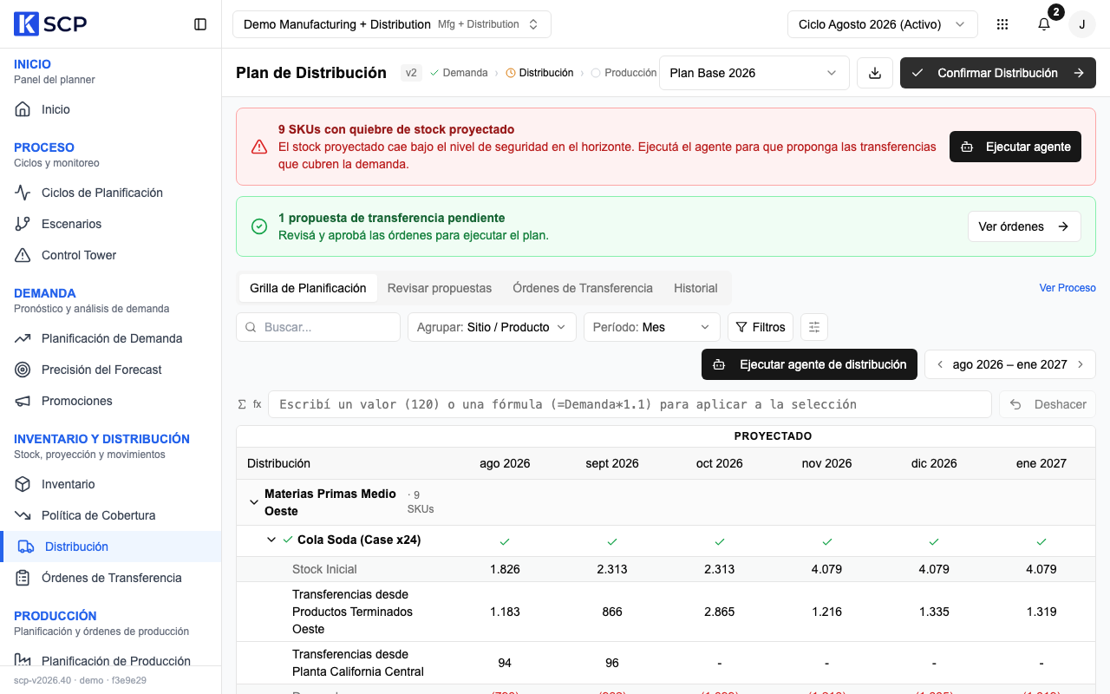1110x694 pixels.
Task: Open Agrupar Sitio / Producto dropdown
Action: pyautogui.click(x=492, y=327)
